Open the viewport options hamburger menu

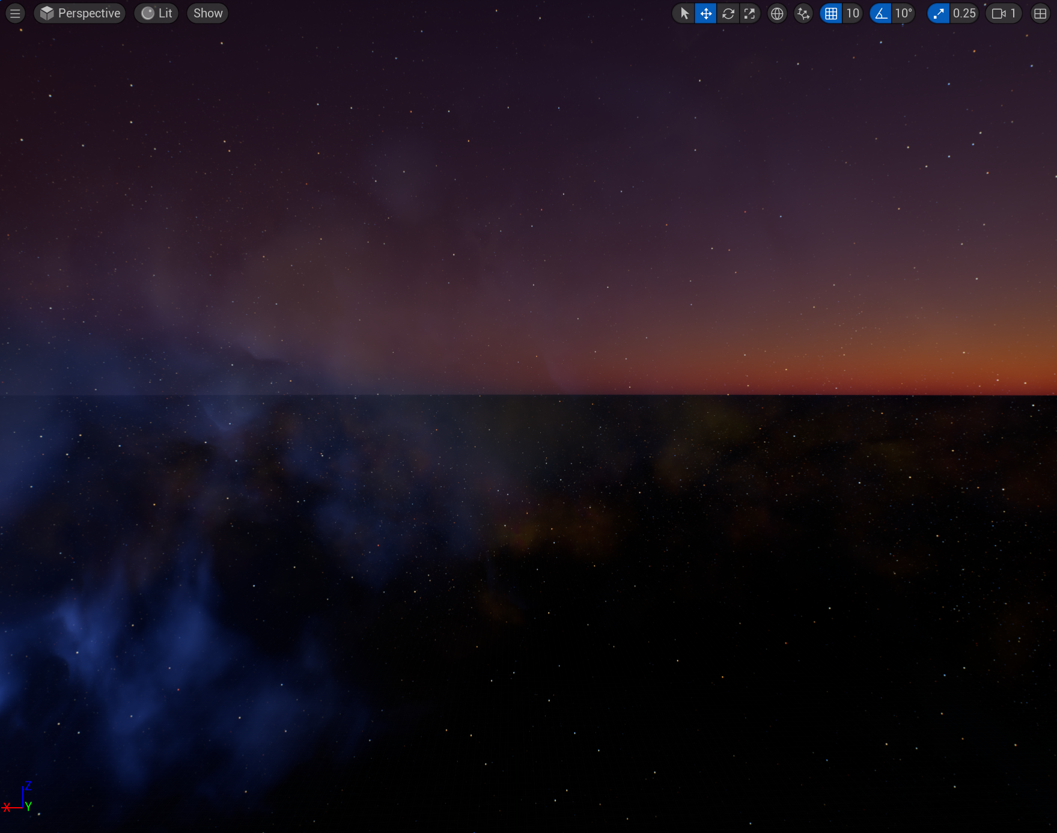15,13
